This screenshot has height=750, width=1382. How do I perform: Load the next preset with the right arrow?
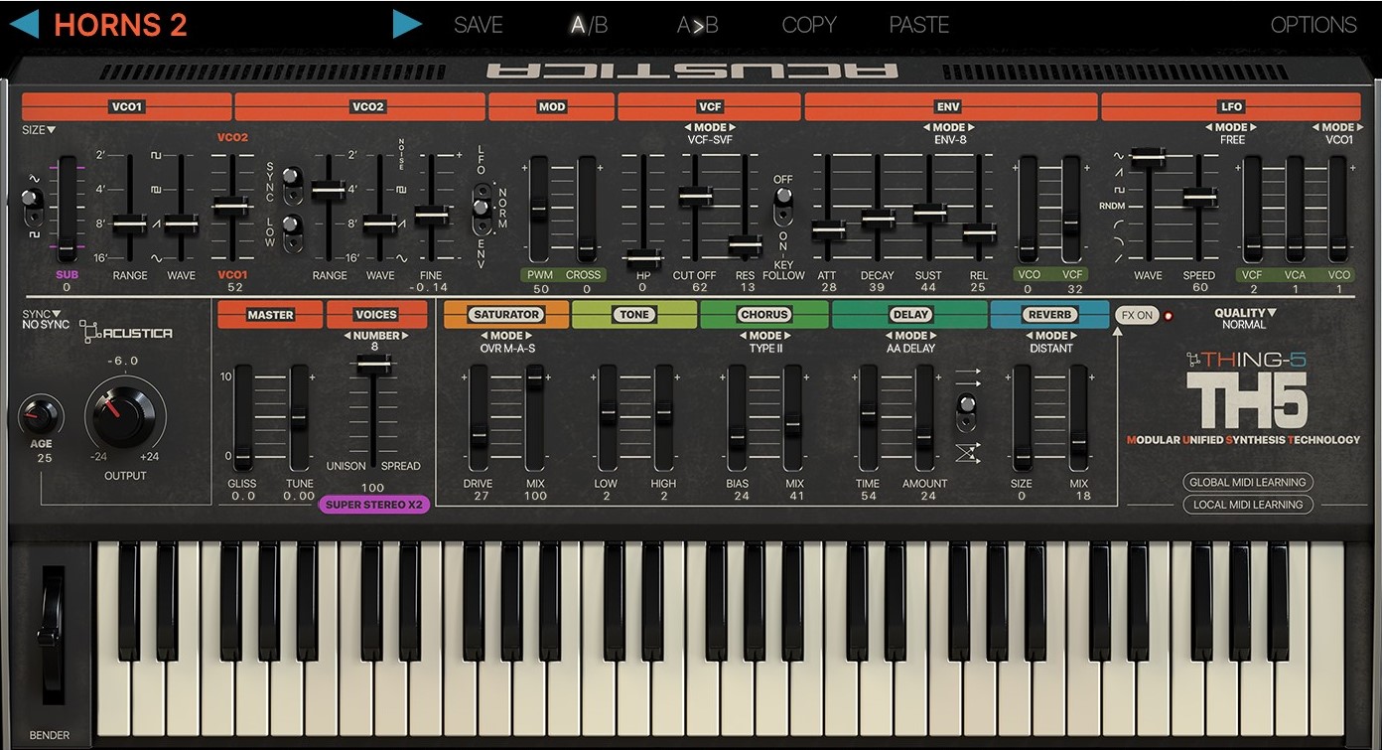[x=407, y=24]
